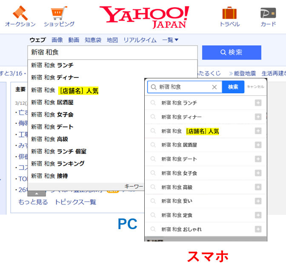This screenshot has height=270, width=286.
Task: Open the shopping cart icon
Action: tap(59, 13)
